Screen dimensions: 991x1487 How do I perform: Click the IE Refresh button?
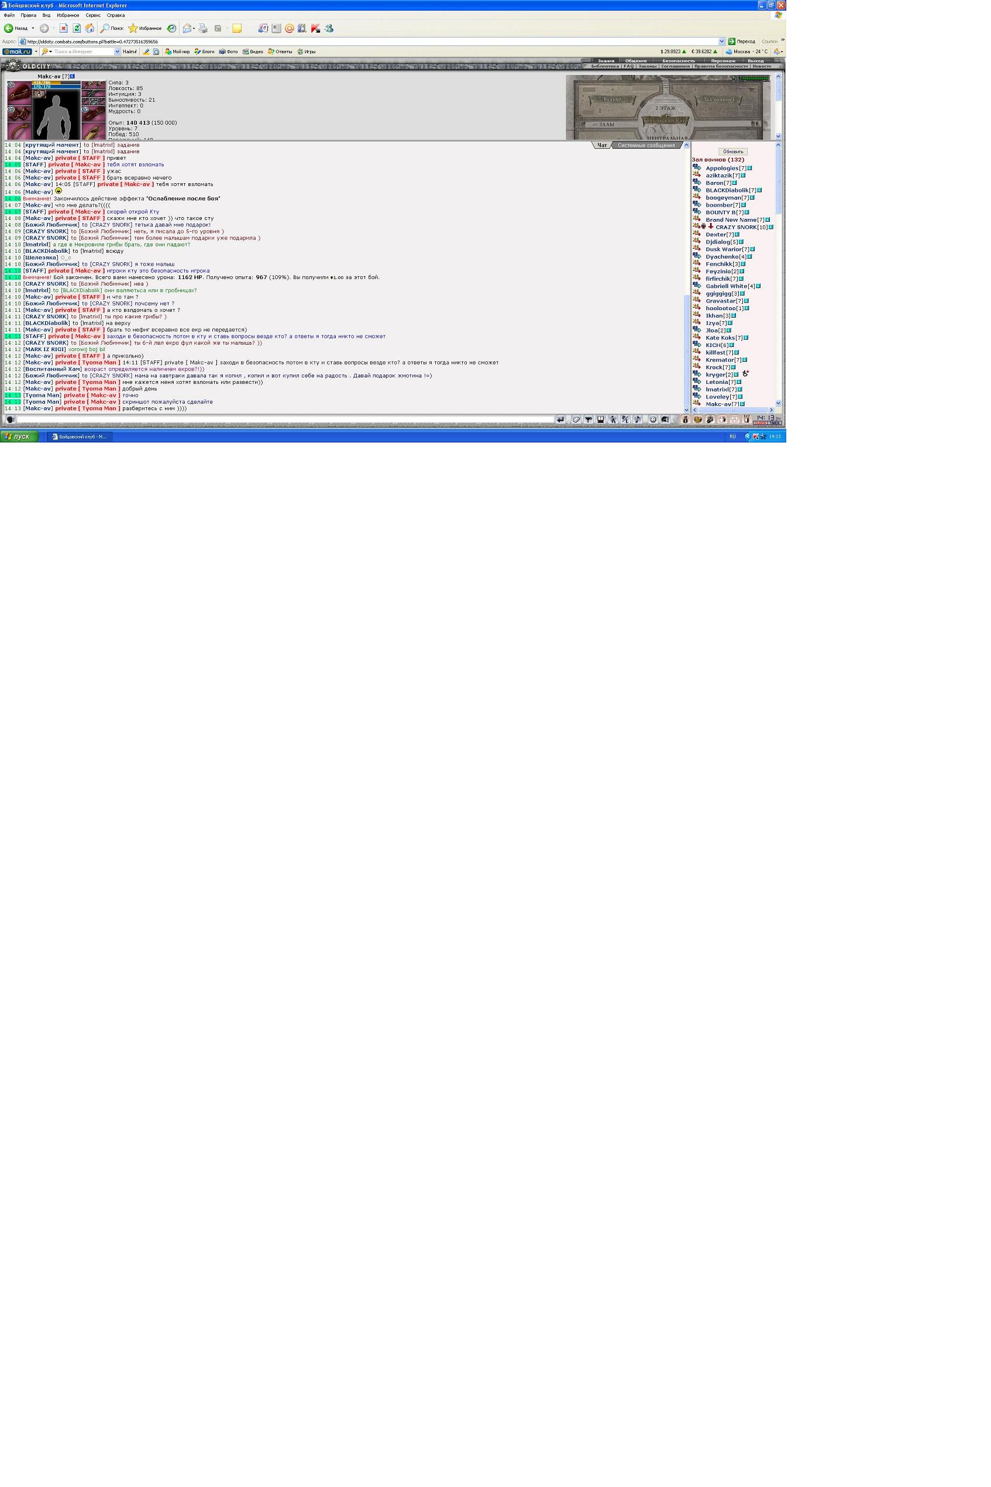pyautogui.click(x=77, y=29)
